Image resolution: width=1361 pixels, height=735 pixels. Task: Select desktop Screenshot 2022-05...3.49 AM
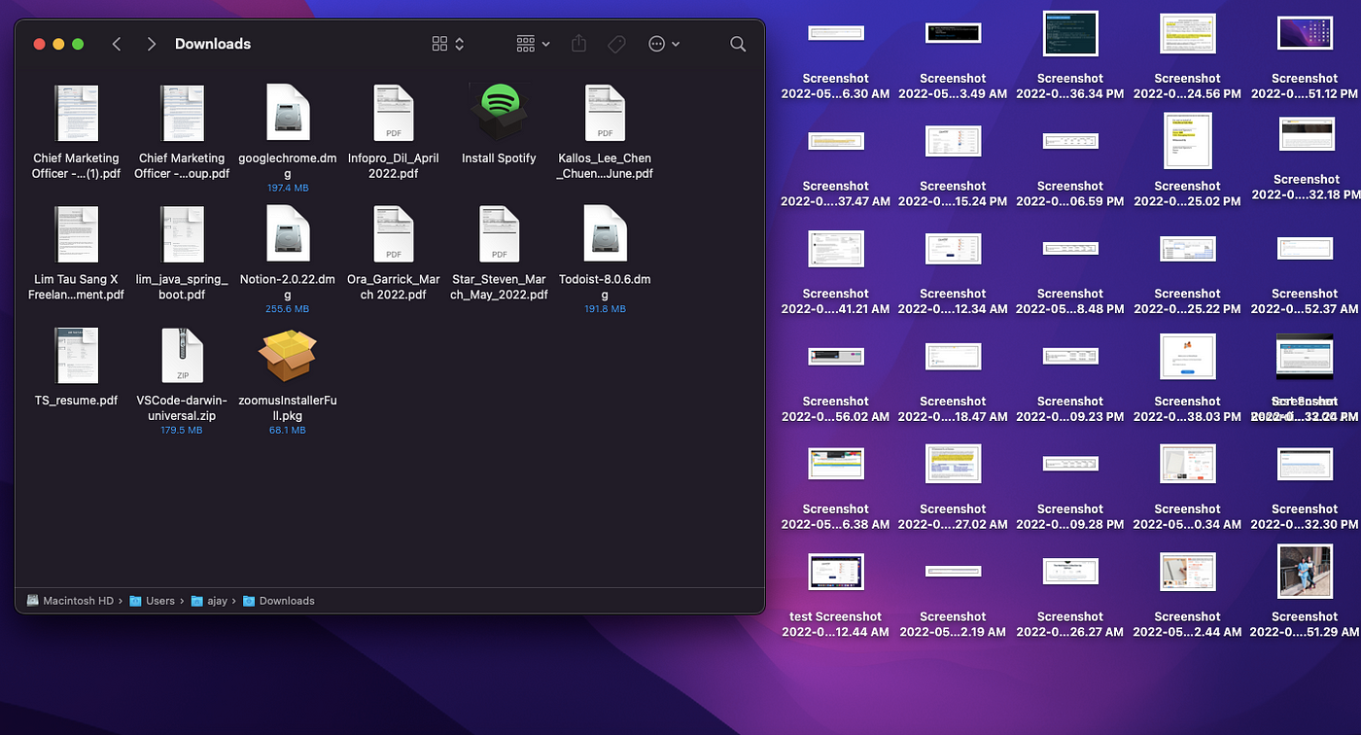tap(953, 33)
